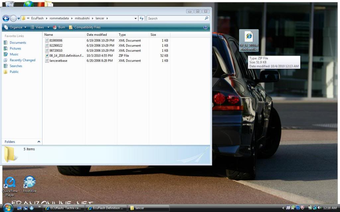Open Music in Favorite Links
340x212 pixels.
[11, 54]
